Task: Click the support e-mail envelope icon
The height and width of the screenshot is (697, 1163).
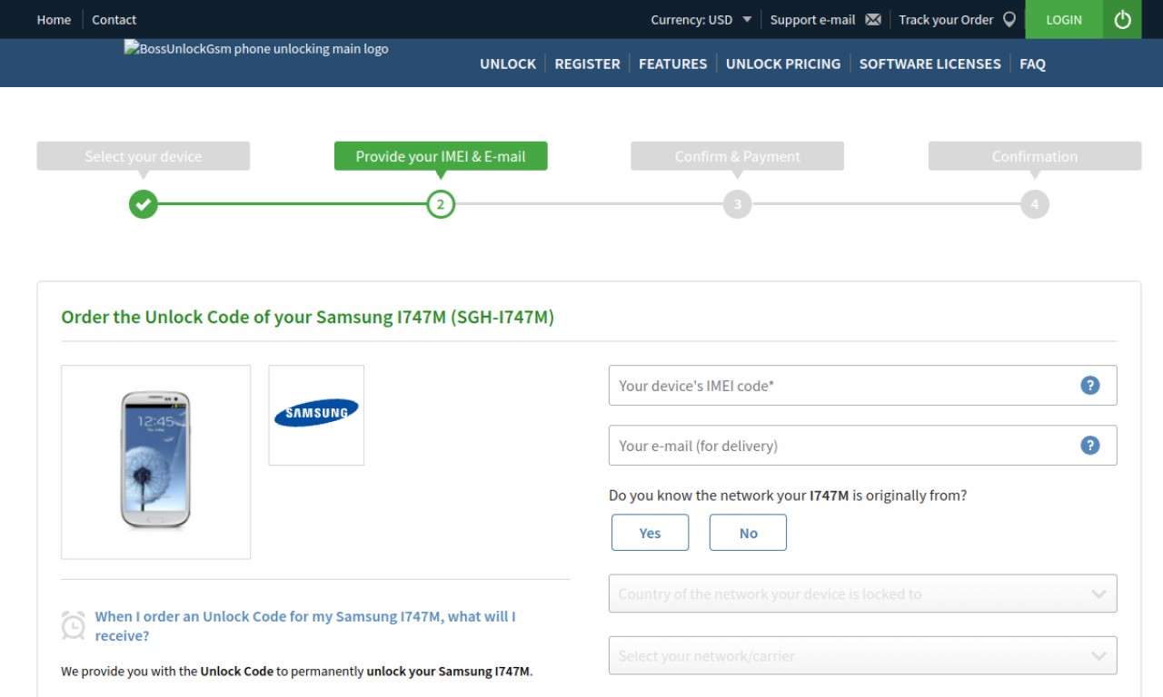Action: point(873,19)
